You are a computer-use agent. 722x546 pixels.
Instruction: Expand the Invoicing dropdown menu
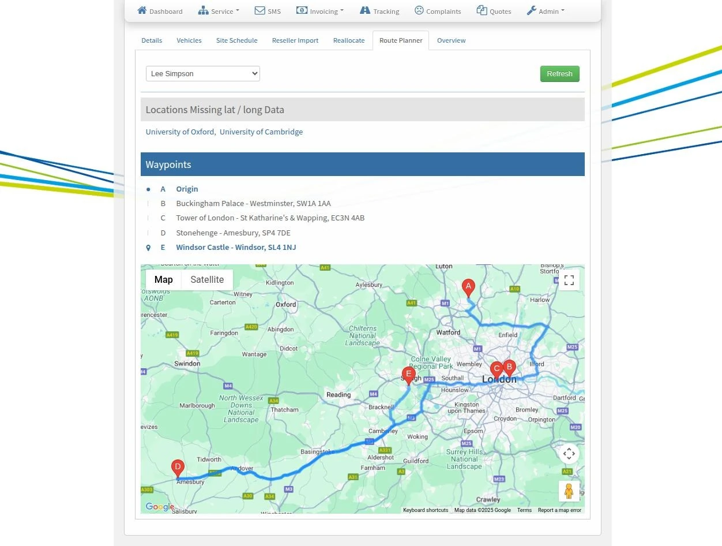pos(320,11)
